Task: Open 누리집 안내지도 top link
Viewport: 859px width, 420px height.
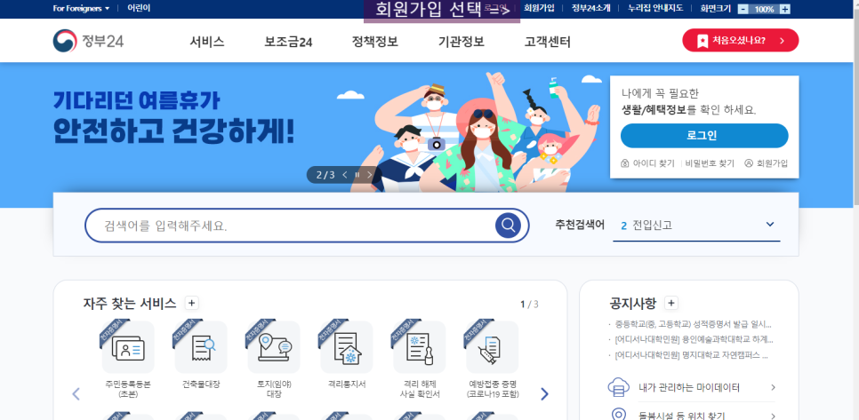Action: (655, 9)
